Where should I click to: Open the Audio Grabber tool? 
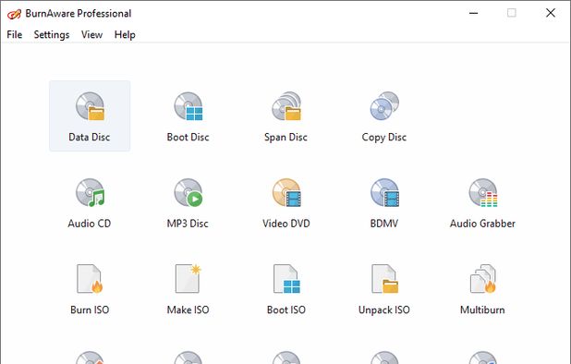482,202
